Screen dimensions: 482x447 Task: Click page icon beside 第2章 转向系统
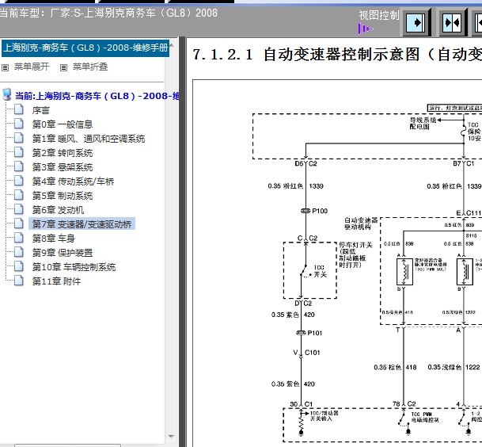pyautogui.click(x=19, y=152)
